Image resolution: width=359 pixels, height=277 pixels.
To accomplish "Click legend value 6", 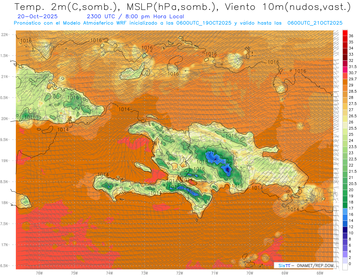I will coord(350,245).
